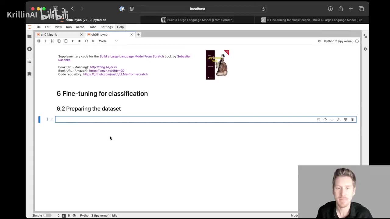
Task: Show running terminals and kernels panel
Action: [x=29, y=49]
